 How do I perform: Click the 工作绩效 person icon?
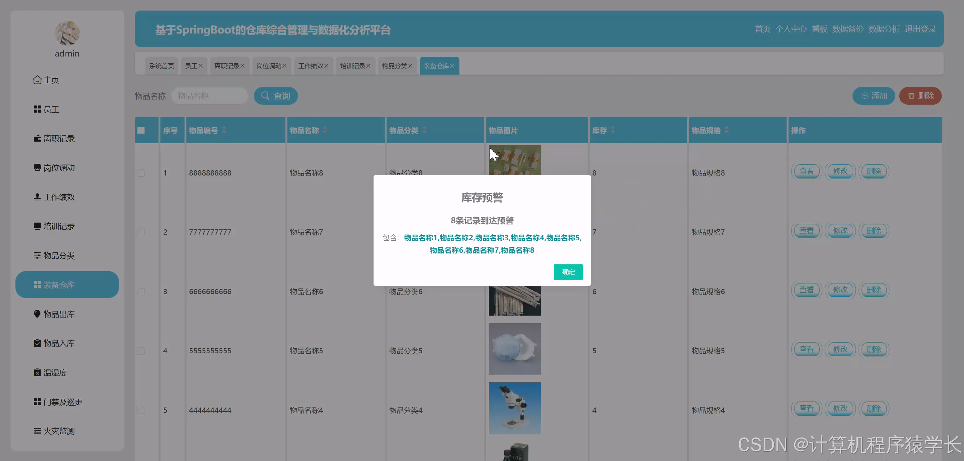(37, 197)
